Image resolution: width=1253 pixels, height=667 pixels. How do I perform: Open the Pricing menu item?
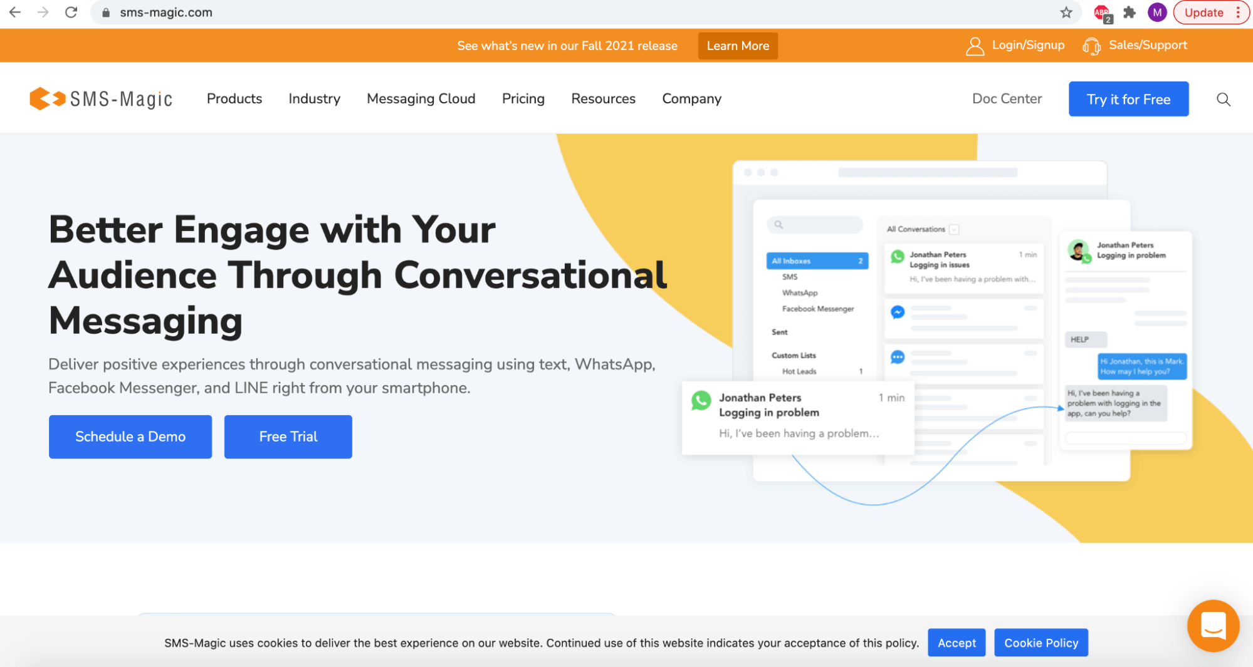click(523, 99)
